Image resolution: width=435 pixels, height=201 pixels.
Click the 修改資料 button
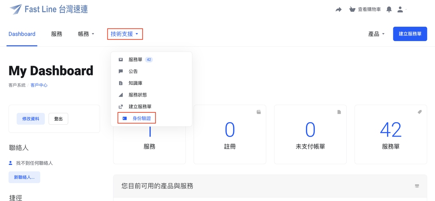[31, 119]
